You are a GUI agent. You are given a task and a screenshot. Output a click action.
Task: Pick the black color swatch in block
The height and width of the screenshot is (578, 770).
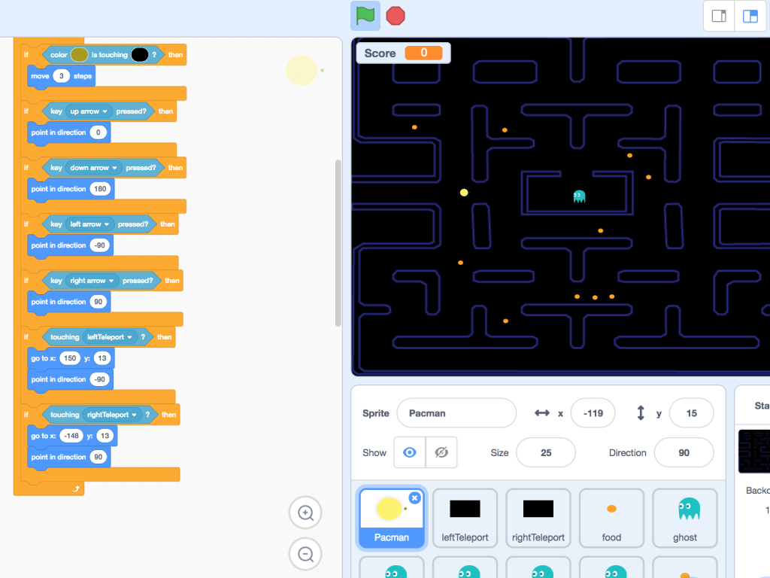140,54
